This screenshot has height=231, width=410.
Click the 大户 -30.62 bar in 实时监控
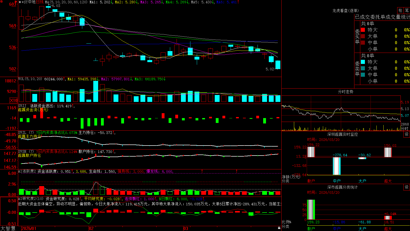[x=362, y=158]
